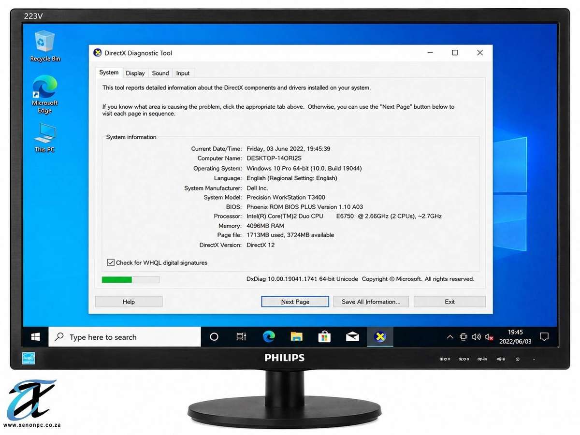Image resolution: width=580 pixels, height=435 pixels.
Task: Open the Recycle Bin desktop icon
Action: click(x=45, y=46)
